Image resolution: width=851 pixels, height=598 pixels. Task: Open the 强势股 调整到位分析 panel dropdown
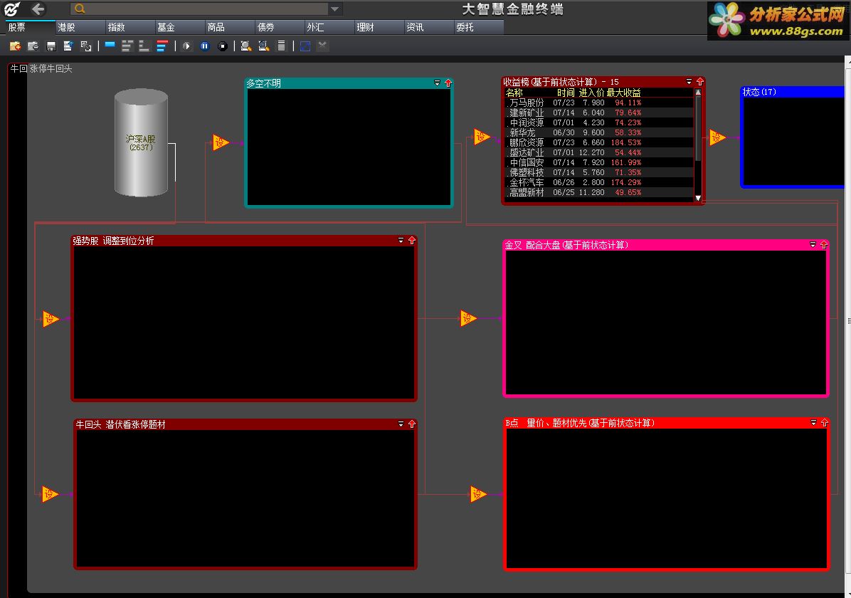click(401, 240)
